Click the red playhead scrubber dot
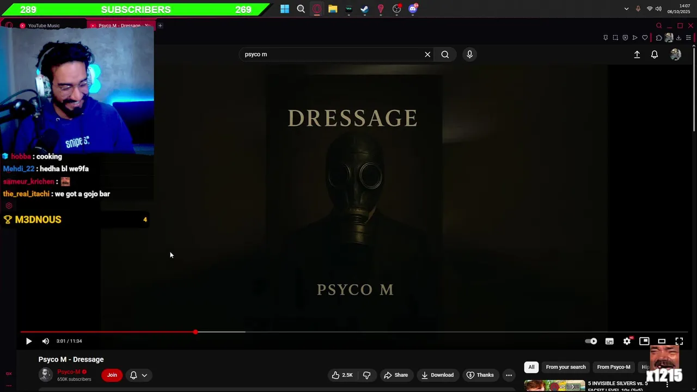 tap(195, 332)
